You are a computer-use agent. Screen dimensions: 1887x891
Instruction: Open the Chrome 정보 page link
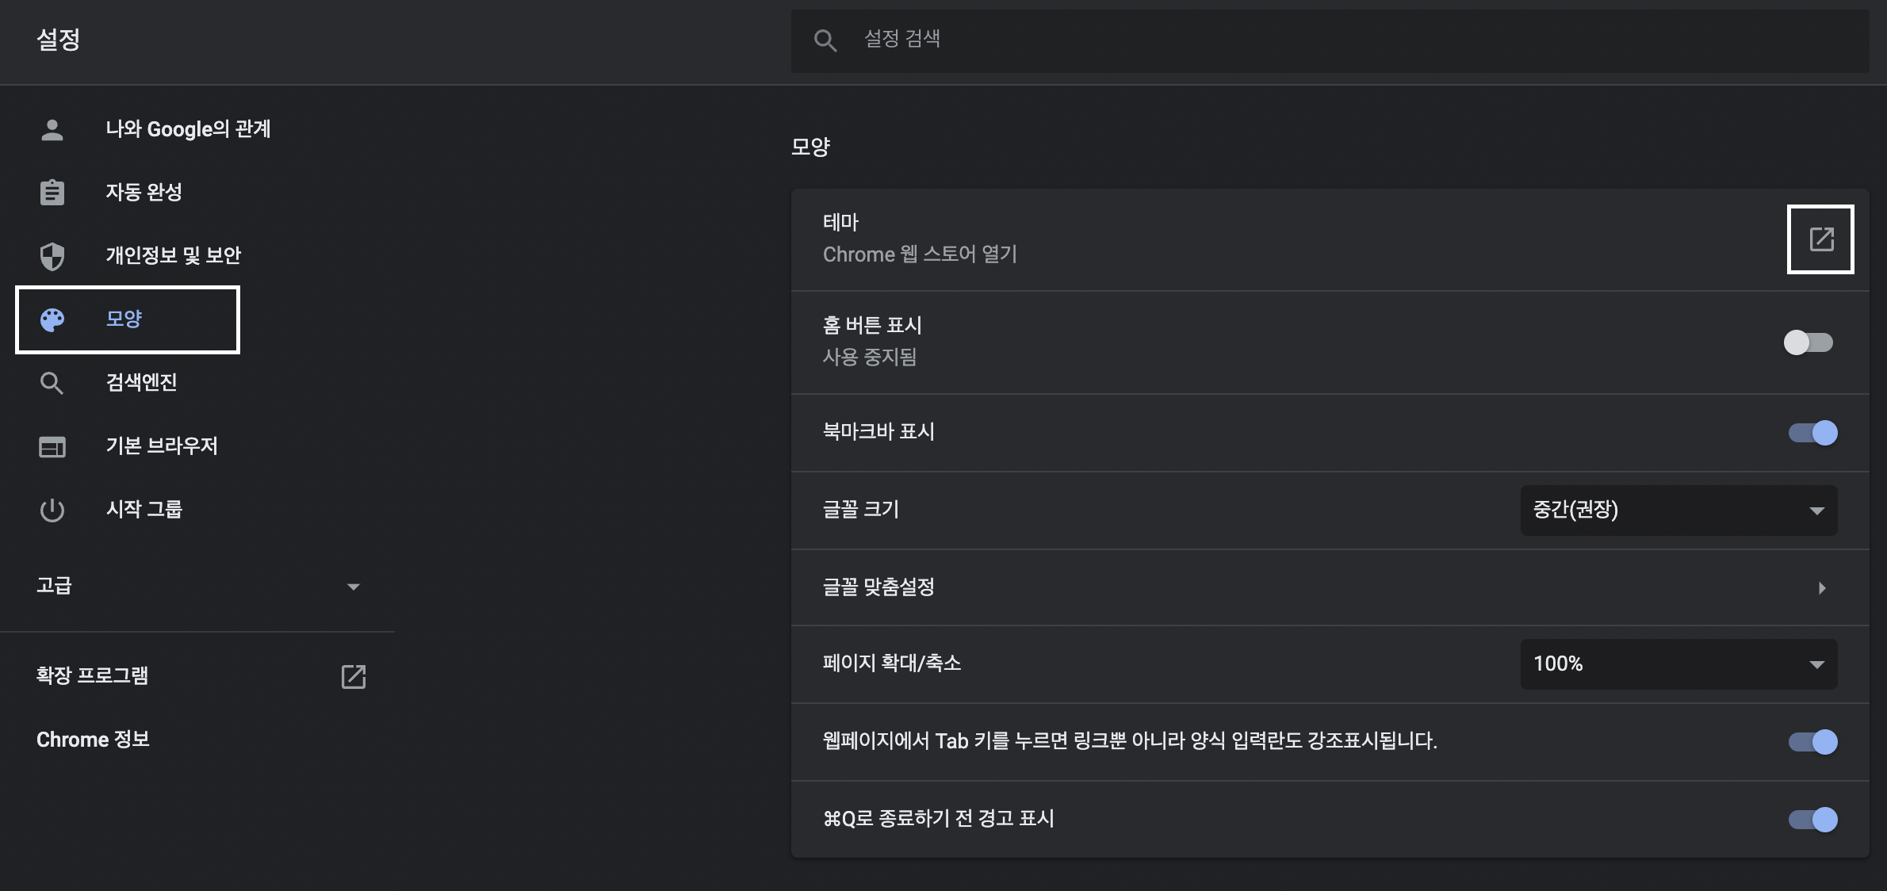click(x=93, y=740)
